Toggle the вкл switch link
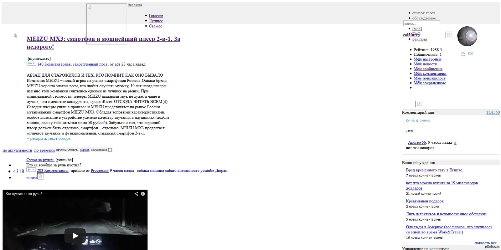 [470, 53]
